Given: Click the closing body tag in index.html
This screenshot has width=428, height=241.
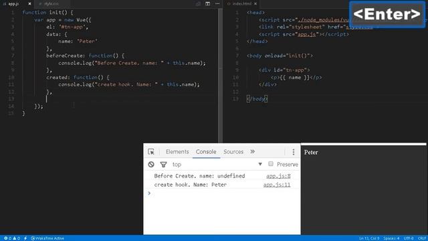Looking at the screenshot, I should click(x=257, y=99).
